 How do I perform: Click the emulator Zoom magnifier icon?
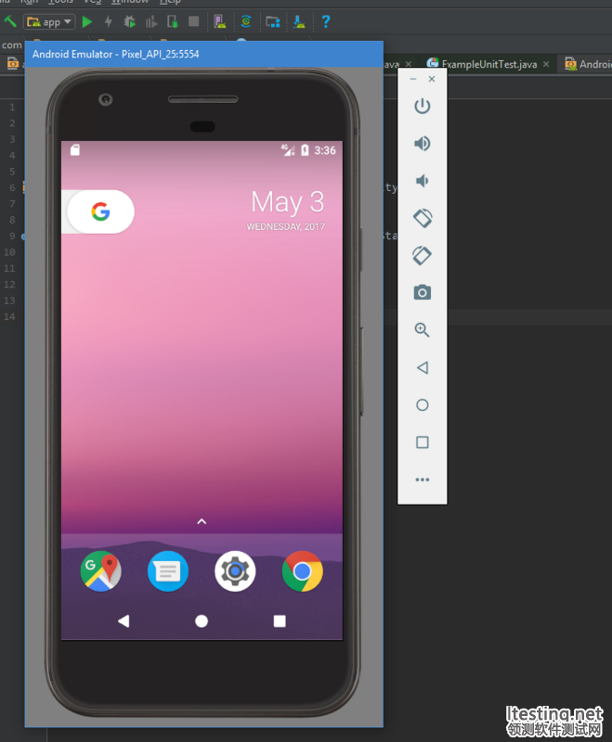click(x=422, y=330)
